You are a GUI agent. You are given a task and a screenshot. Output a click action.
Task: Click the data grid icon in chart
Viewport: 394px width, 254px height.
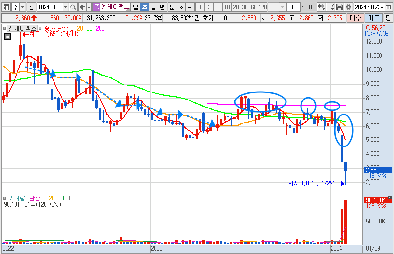coord(8,37)
